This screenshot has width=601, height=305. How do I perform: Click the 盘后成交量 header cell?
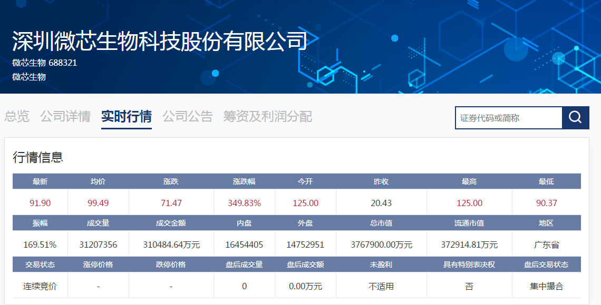[x=244, y=265]
